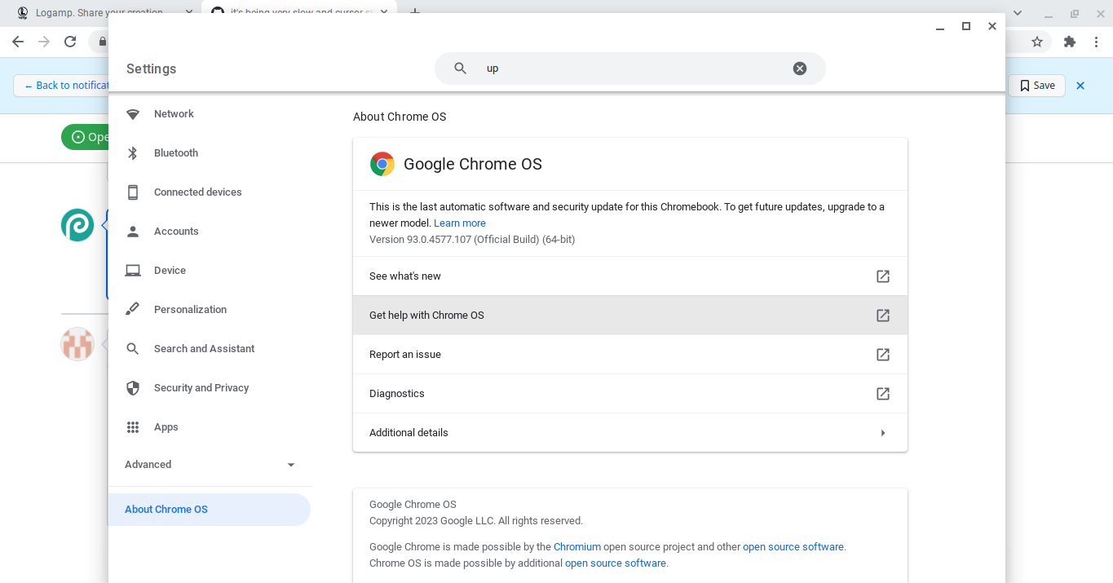Viewport: 1113px width, 583px height.
Task: Open the Learn more link
Action: [459, 223]
